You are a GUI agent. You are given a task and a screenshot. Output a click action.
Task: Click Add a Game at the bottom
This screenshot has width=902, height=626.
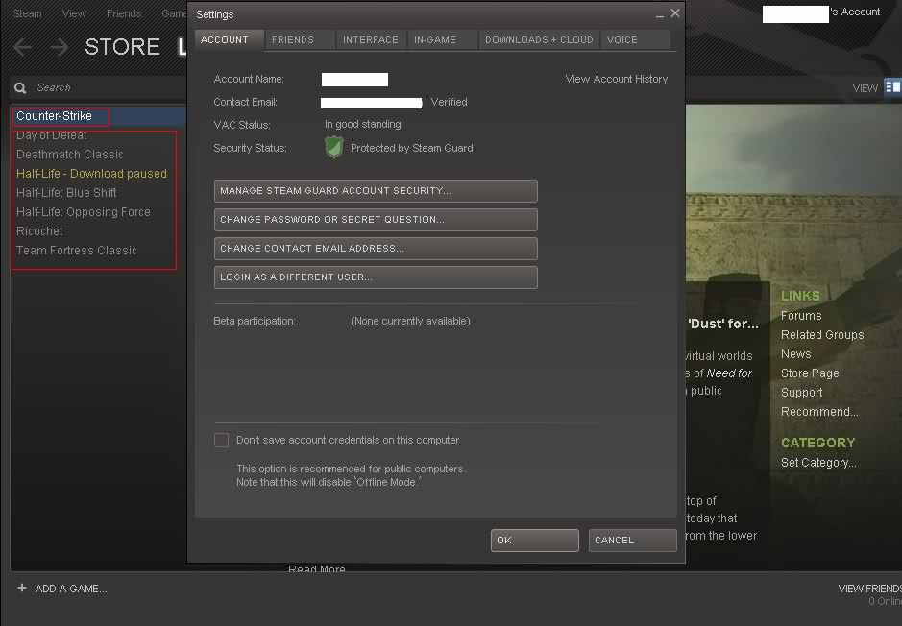pyautogui.click(x=71, y=589)
